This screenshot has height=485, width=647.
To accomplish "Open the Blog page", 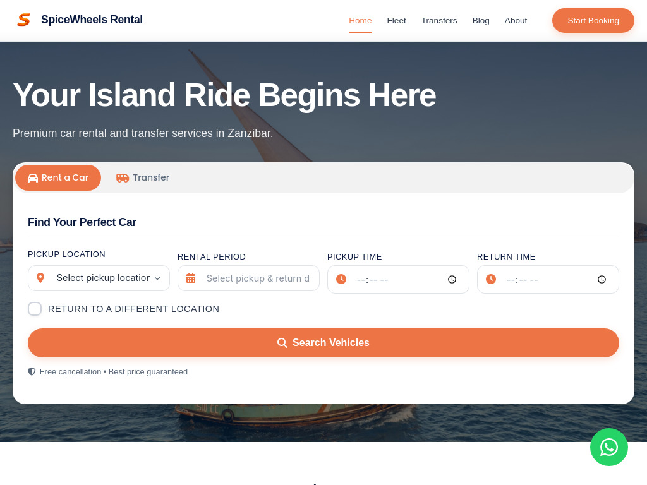I will coord(481,20).
